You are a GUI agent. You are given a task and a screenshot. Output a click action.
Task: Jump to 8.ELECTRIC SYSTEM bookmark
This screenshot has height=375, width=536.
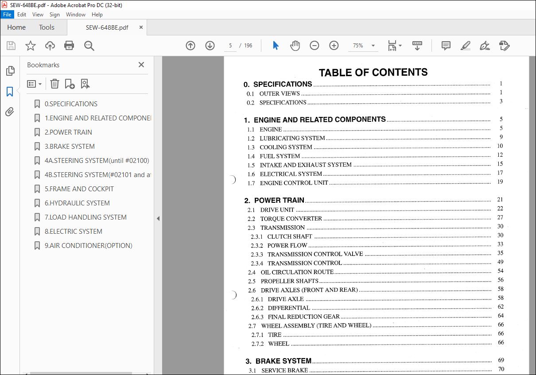tap(73, 232)
